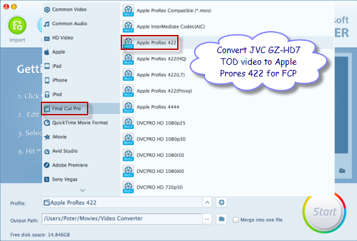
Task: Edit the Output Path field
Action: 122,219
